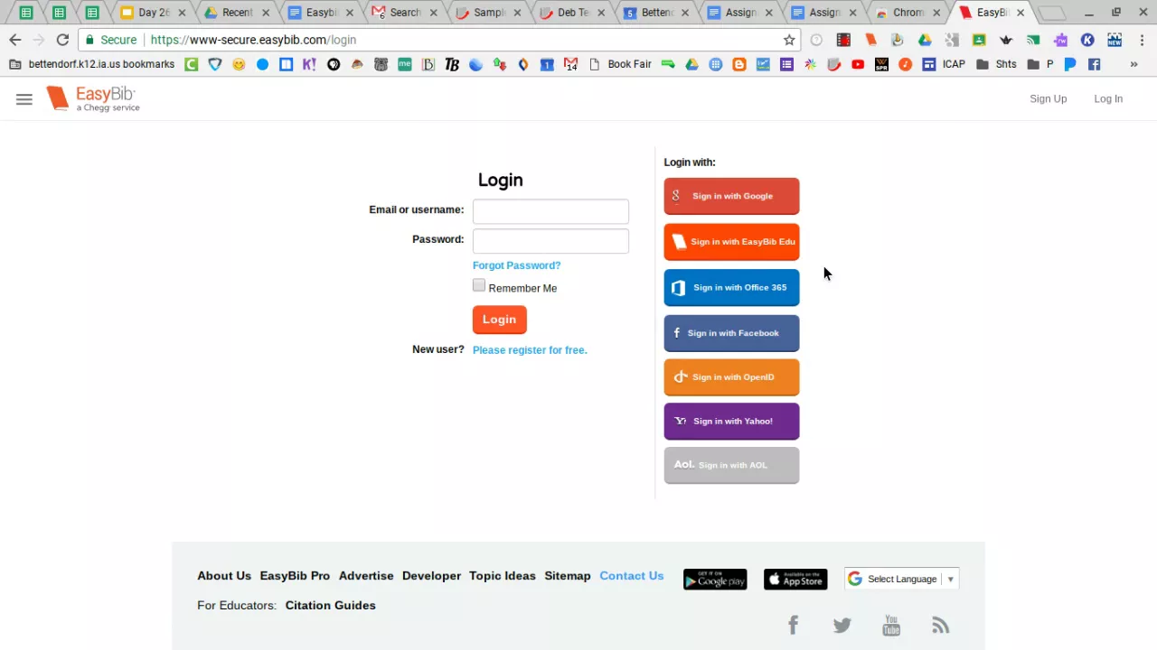
Task: Click the address bar URL
Action: 253,40
